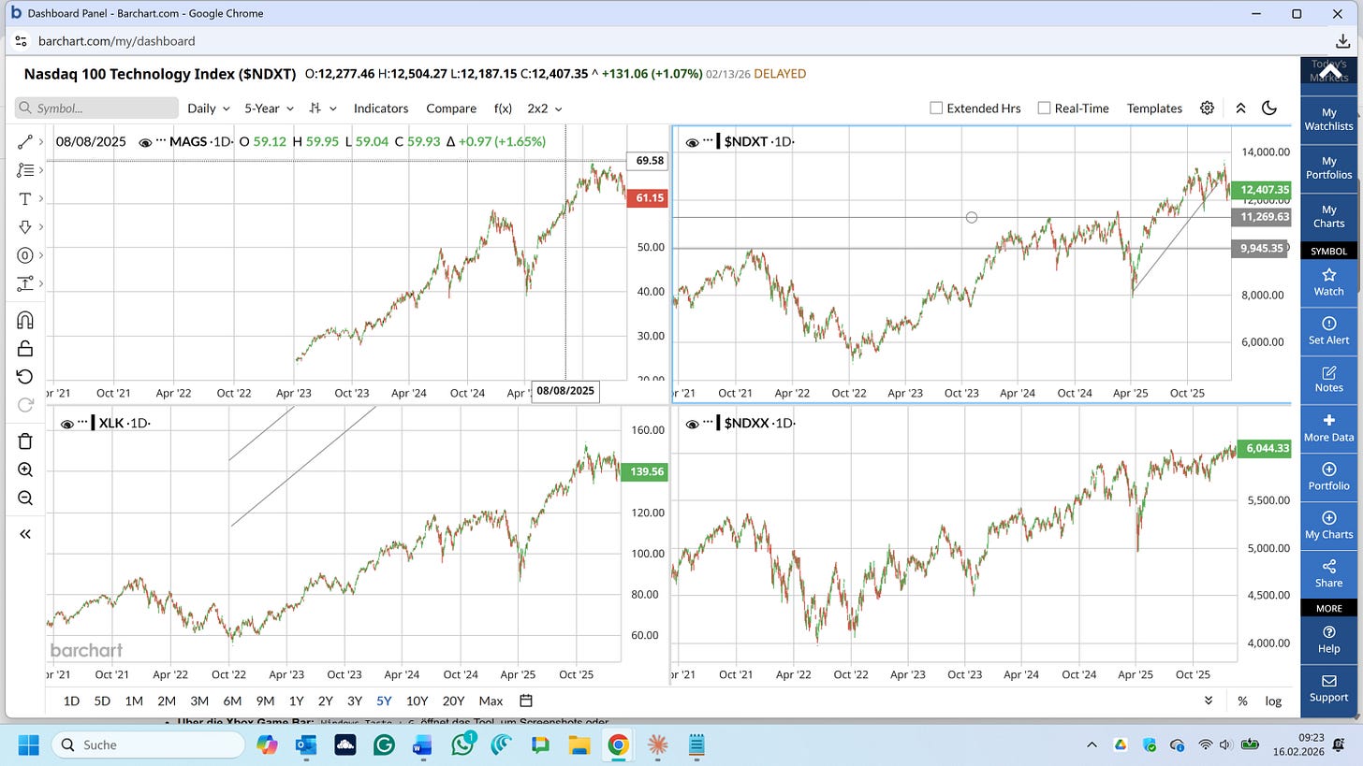The height and width of the screenshot is (766, 1363).
Task: Open Watch star in the sidebar
Action: (1328, 282)
